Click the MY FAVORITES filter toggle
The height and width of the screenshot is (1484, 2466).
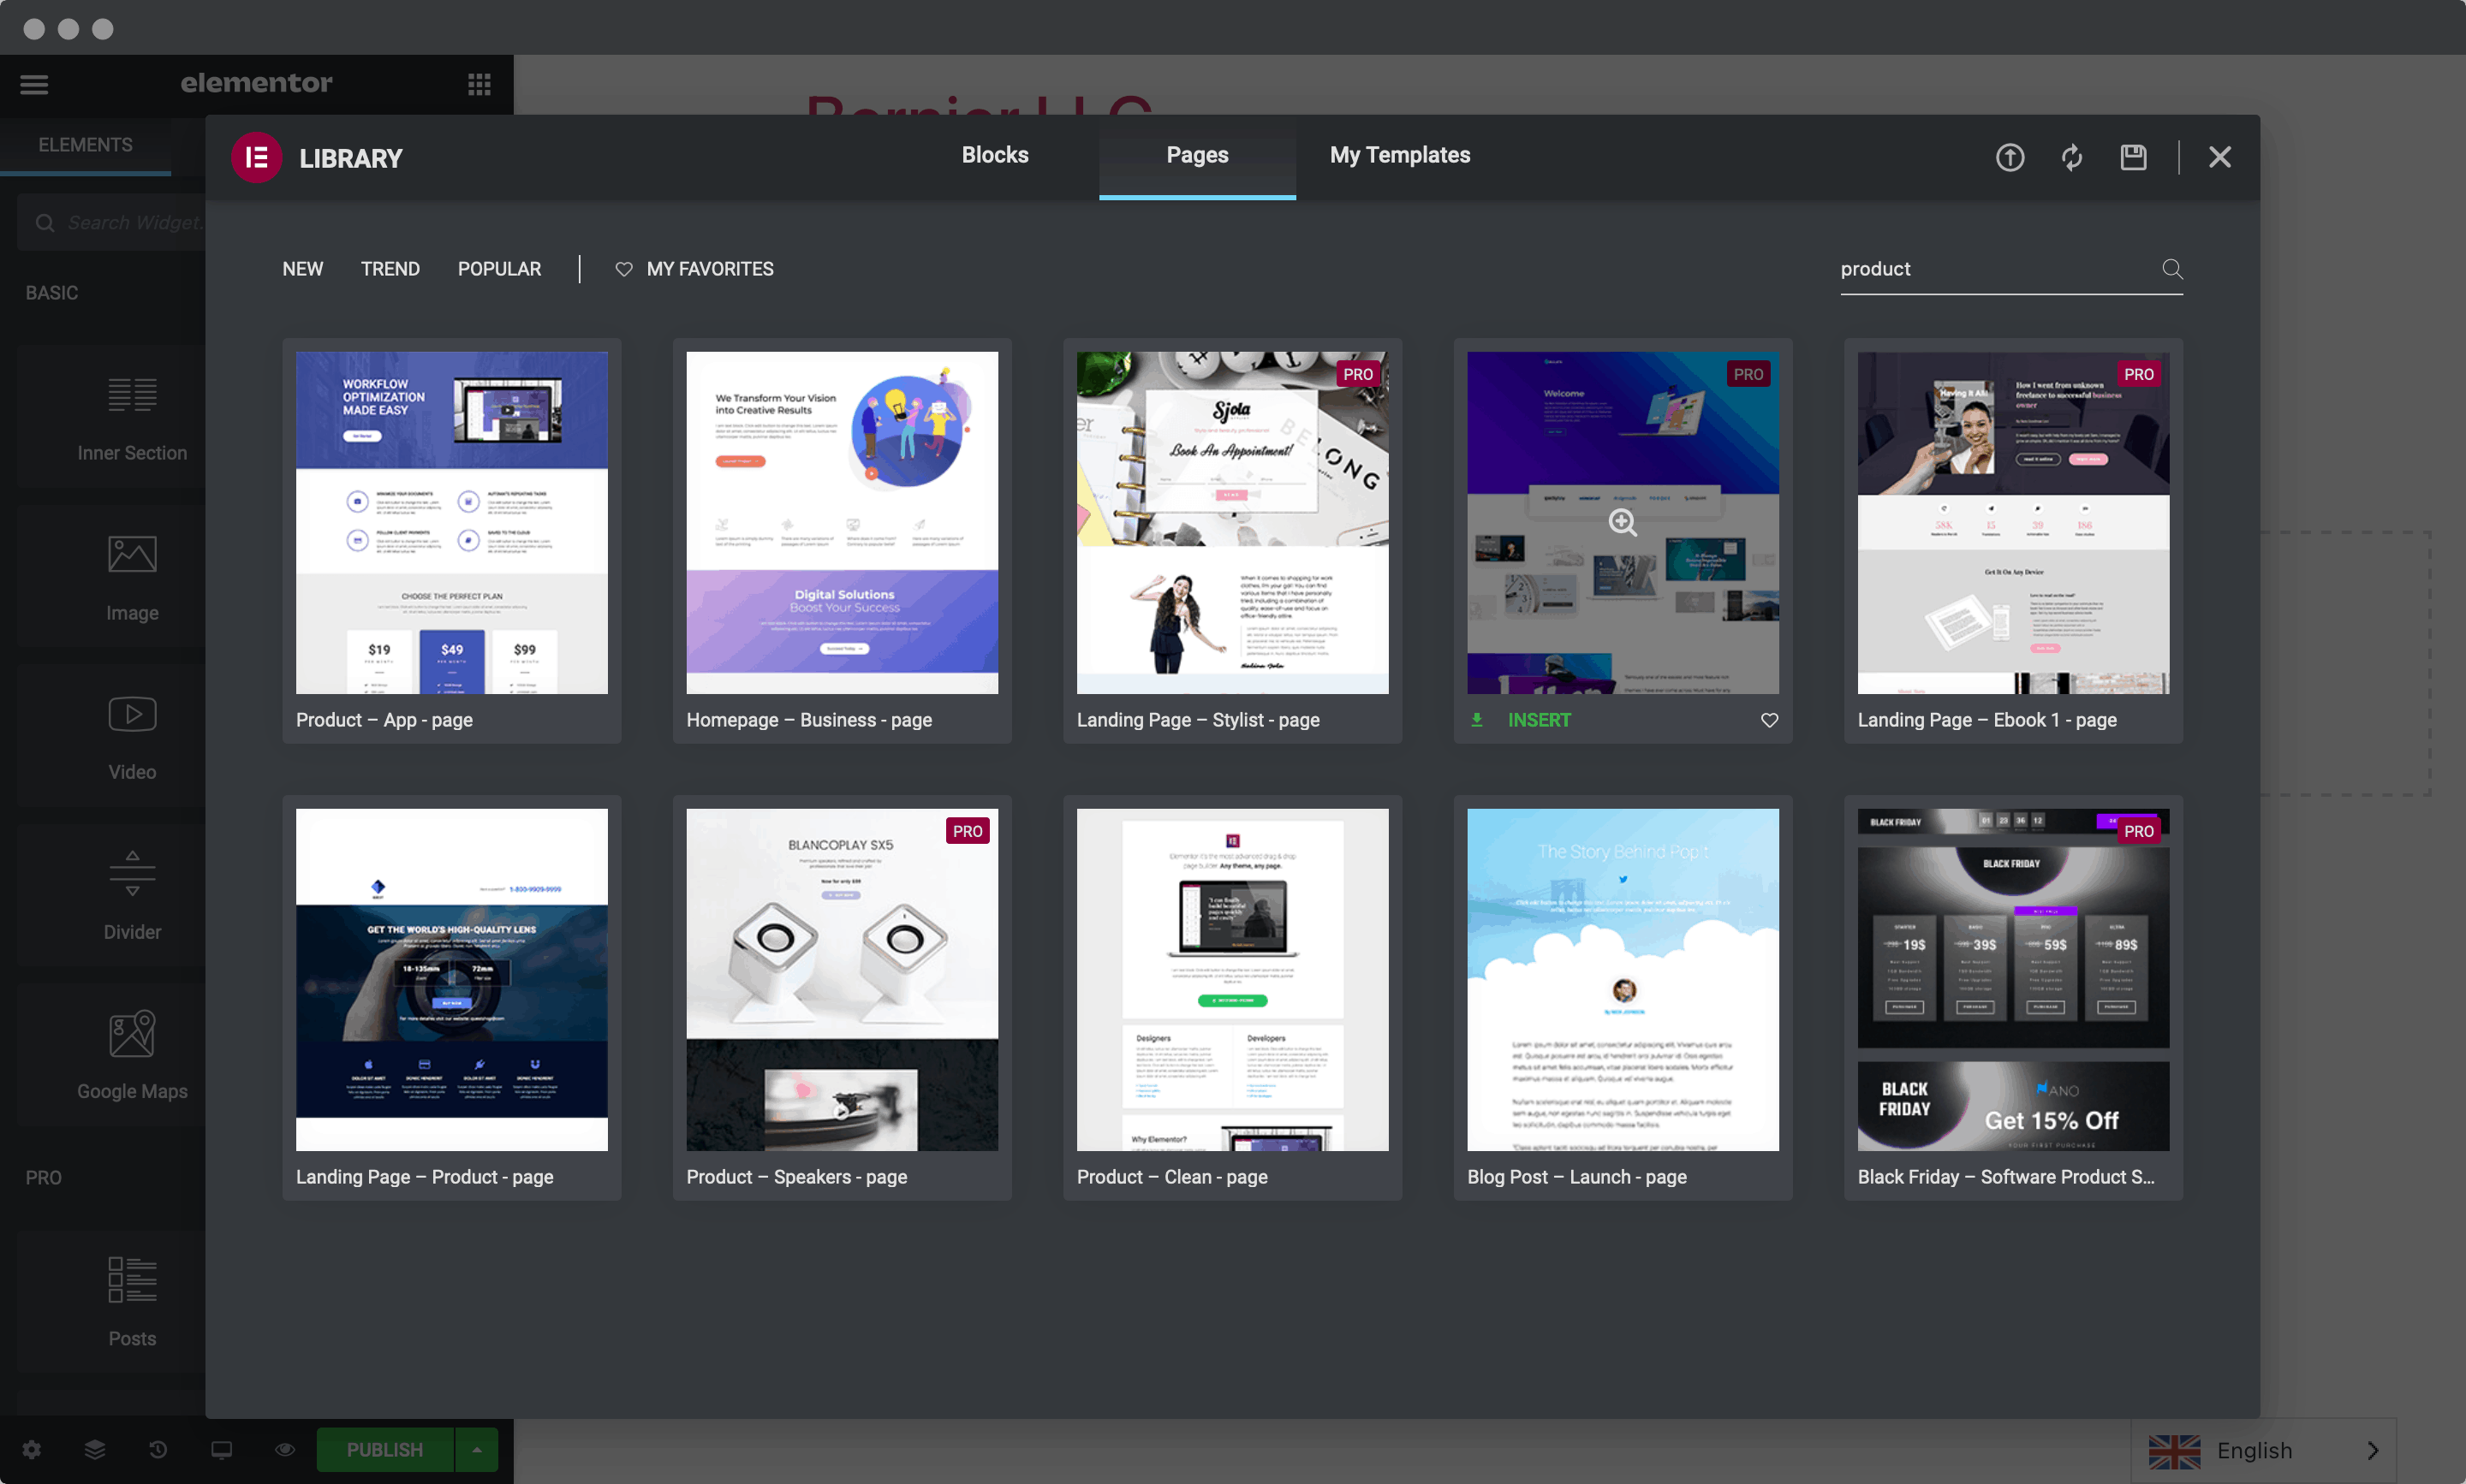[696, 268]
